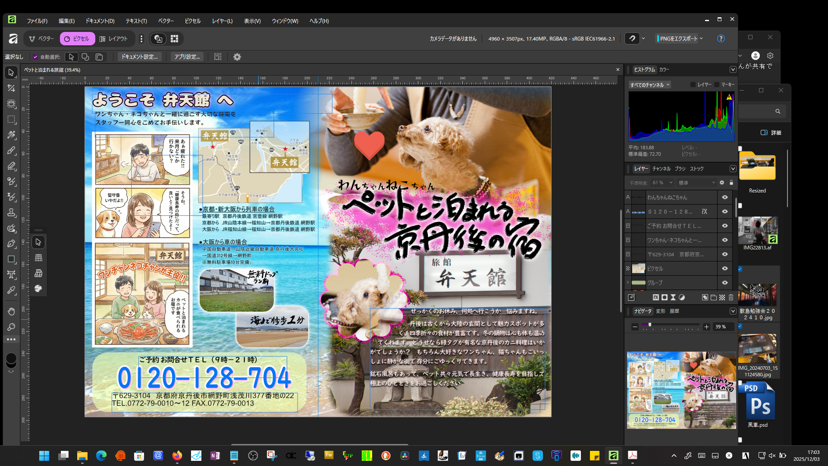The image size is (828, 466).
Task: Select the rectangular Marquee selection tool
Action: pyautogui.click(x=11, y=120)
